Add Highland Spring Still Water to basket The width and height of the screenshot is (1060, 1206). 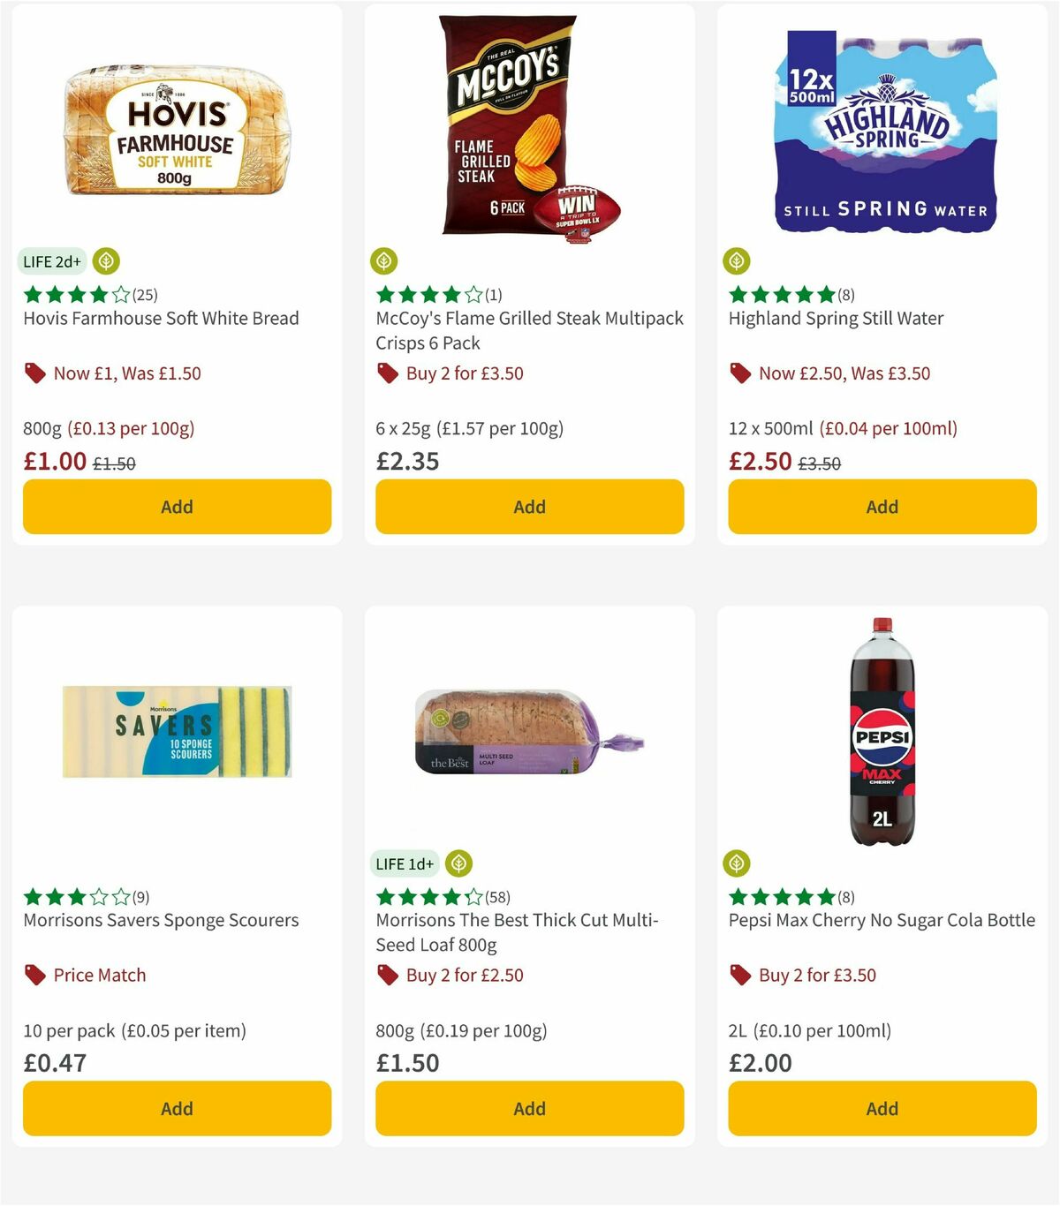882,507
